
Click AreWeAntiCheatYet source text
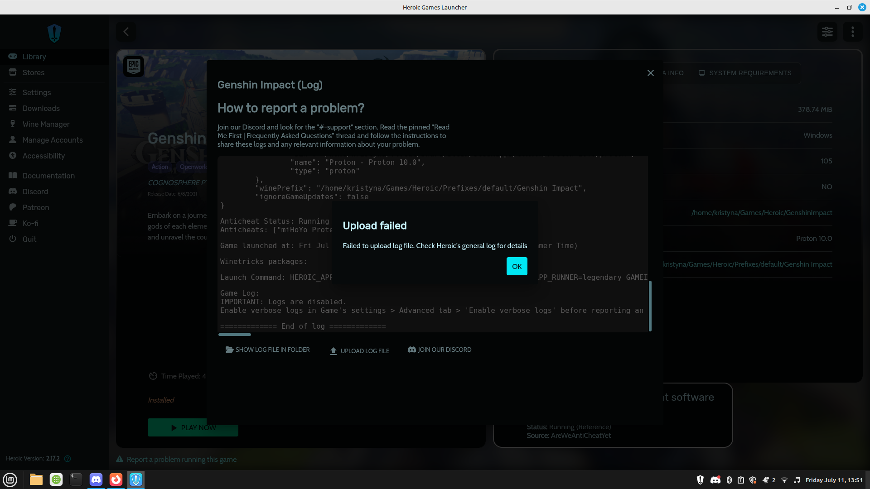point(581,436)
